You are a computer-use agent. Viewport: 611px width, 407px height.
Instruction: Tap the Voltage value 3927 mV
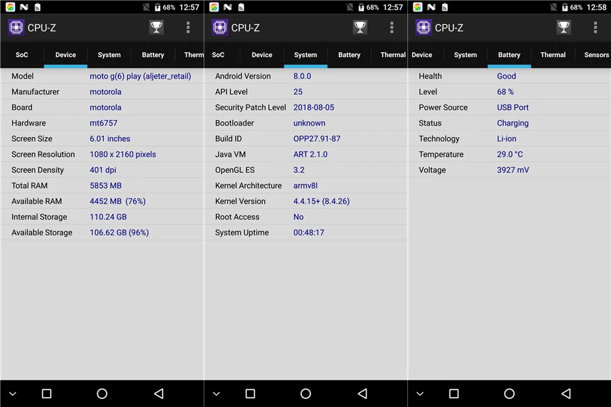click(513, 170)
